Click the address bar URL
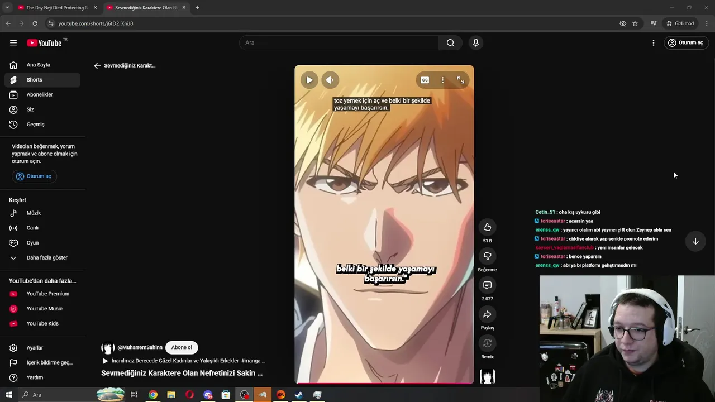Screen dimensions: 715x402 point(96,23)
